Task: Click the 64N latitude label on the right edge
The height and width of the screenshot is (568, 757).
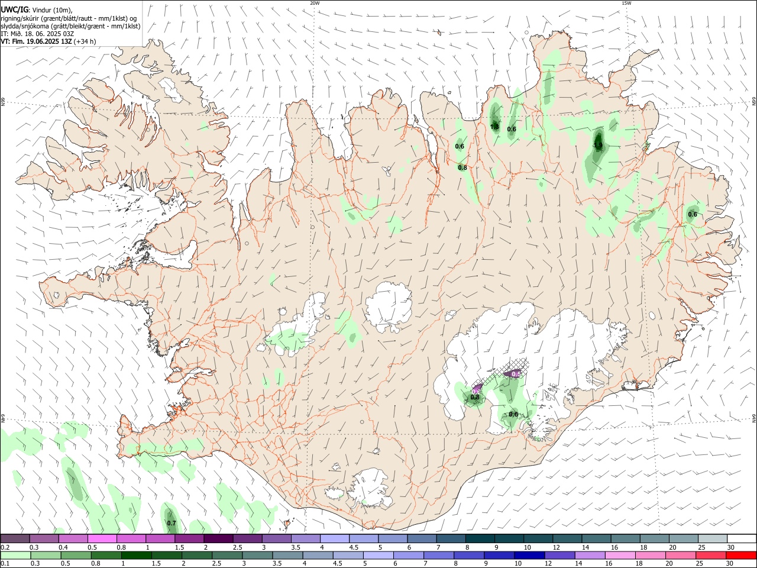Action: point(754,418)
